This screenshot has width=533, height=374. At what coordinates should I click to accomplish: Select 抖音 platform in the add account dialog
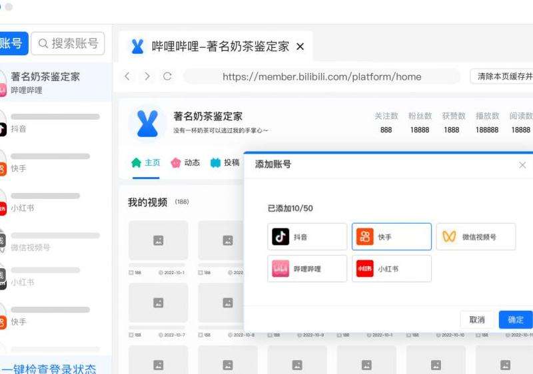click(x=307, y=237)
